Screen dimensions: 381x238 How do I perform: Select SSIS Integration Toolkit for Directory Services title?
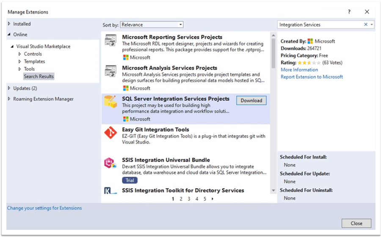[183, 191]
